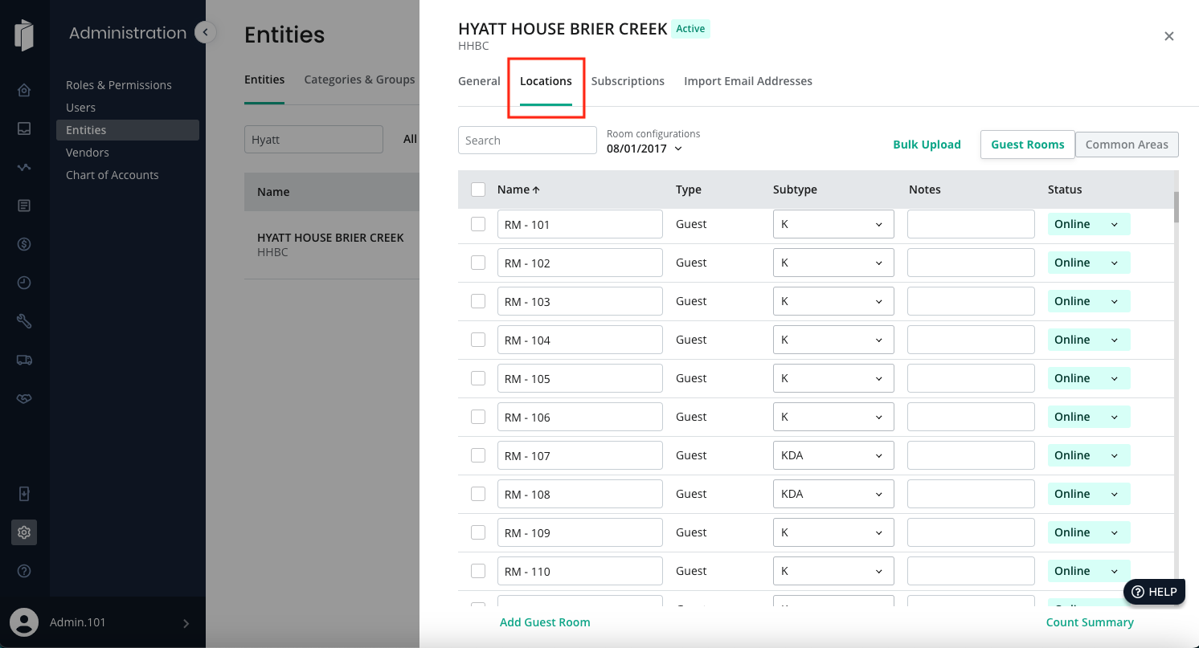
Task: Open the handshake icon in sidebar
Action: 24,398
